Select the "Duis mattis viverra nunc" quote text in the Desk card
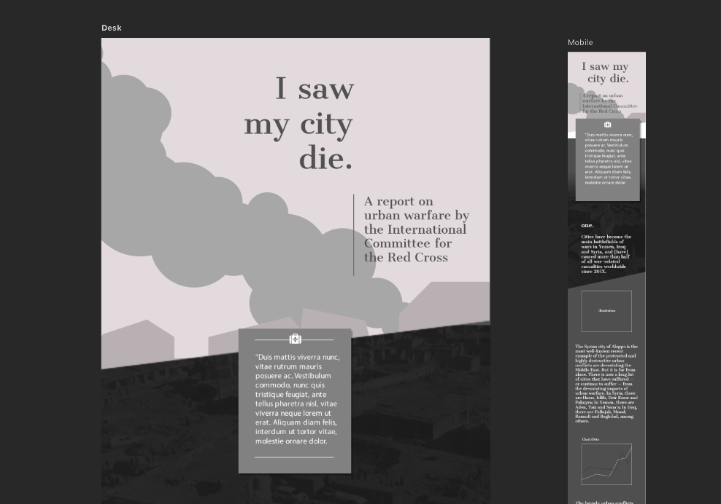The height and width of the screenshot is (504, 721). click(x=298, y=399)
